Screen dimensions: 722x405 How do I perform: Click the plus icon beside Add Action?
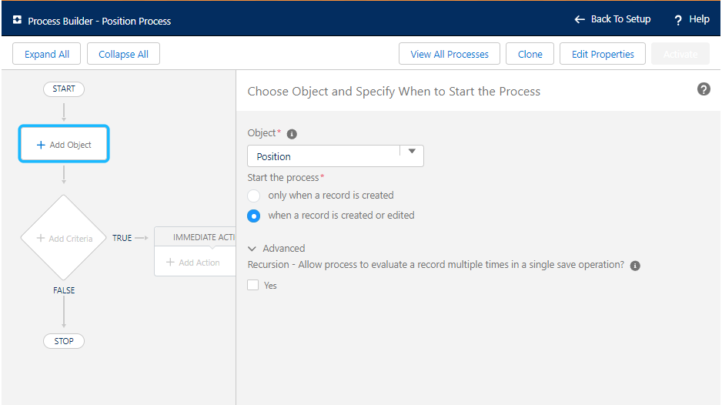point(171,263)
